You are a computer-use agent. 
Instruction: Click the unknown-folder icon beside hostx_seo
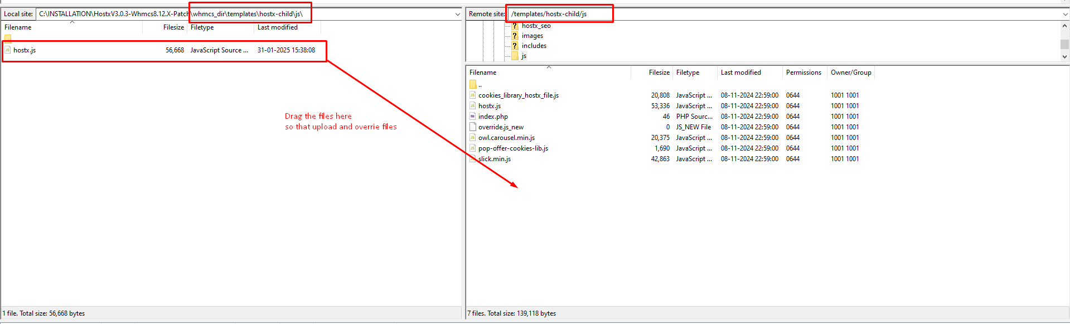click(515, 26)
